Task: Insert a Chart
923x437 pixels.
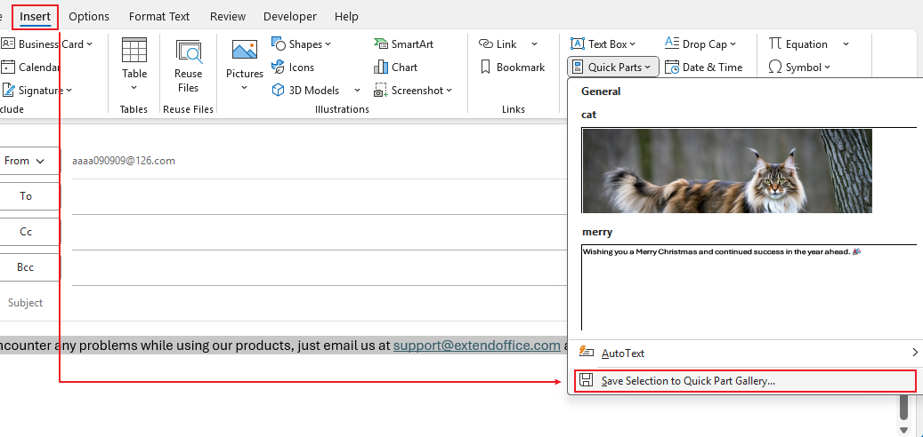Action: click(395, 67)
